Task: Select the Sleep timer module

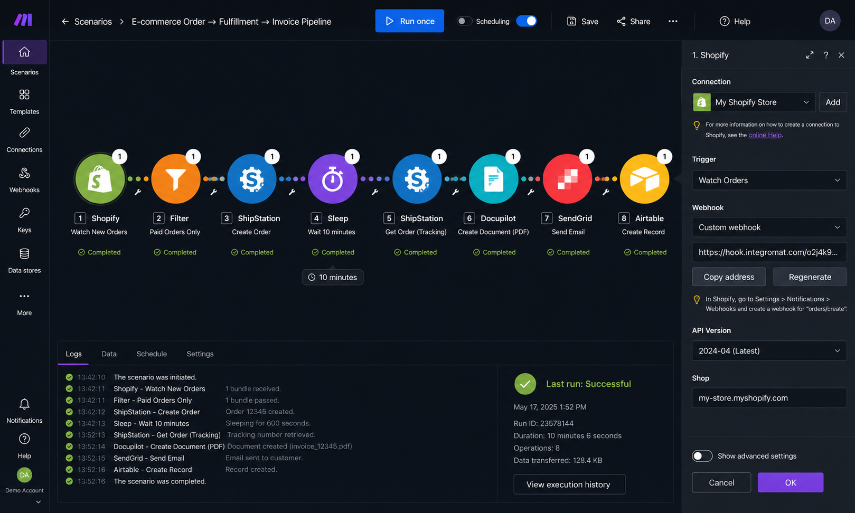Action: [x=333, y=179]
